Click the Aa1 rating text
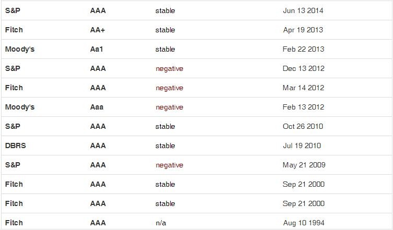The image size is (393, 230). click(x=97, y=49)
